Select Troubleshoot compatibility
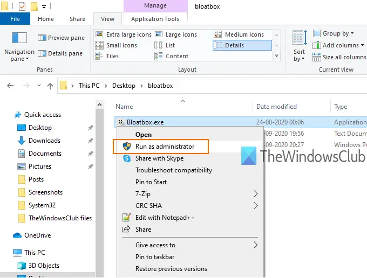Image resolution: width=367 pixels, height=278 pixels. (x=190, y=170)
